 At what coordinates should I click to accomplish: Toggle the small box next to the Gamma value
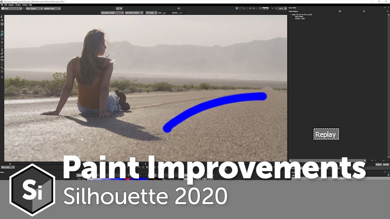pos(185,13)
